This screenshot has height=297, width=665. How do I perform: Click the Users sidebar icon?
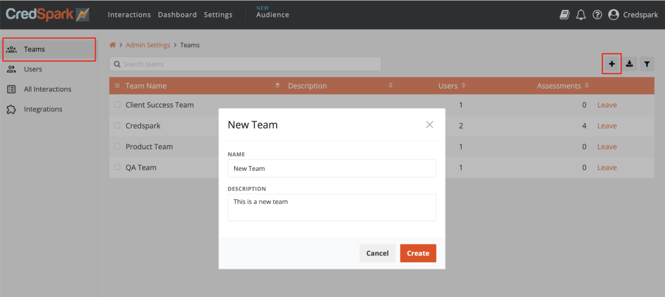12,69
